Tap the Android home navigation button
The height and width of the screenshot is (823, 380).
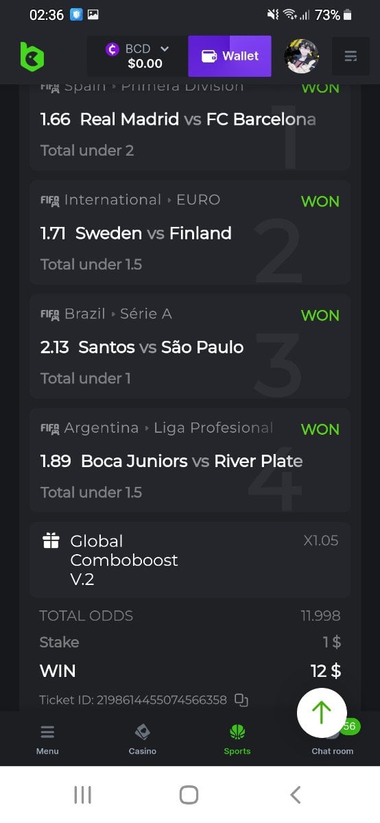[189, 795]
